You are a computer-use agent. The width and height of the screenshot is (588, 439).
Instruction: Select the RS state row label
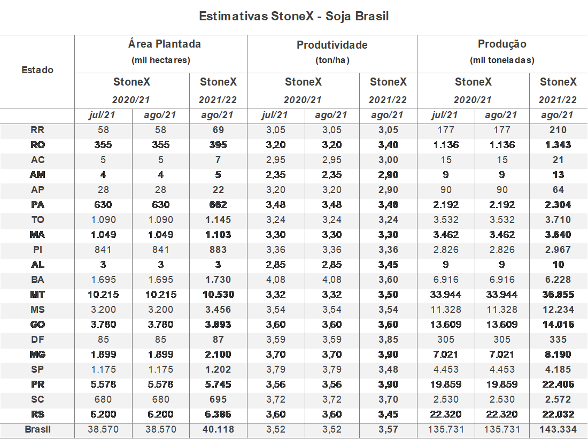[37, 414]
